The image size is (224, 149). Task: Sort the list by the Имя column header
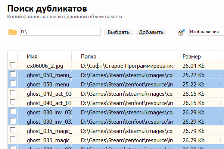(32, 57)
